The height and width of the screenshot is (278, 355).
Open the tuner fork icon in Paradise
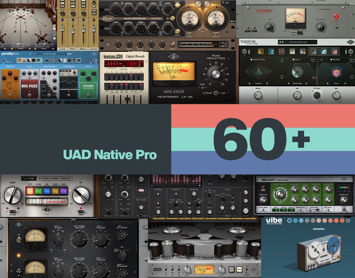tap(30, 54)
